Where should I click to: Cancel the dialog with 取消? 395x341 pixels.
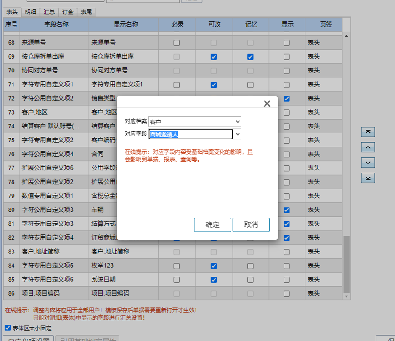251,225
